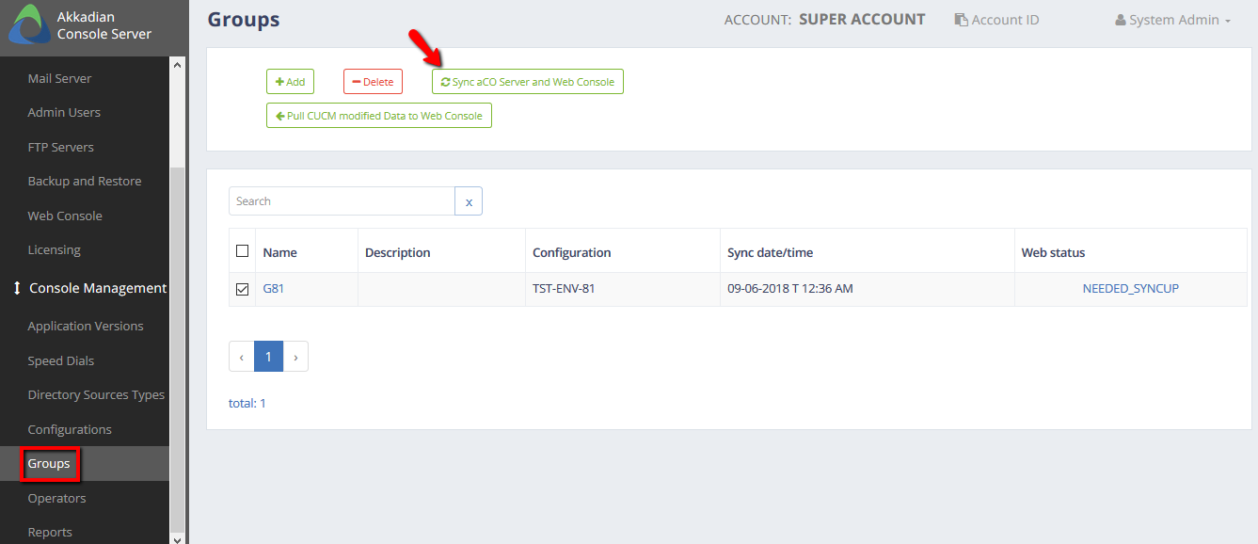Uncheck the G81 row checkbox
The height and width of the screenshot is (544, 1258).
[x=242, y=289]
